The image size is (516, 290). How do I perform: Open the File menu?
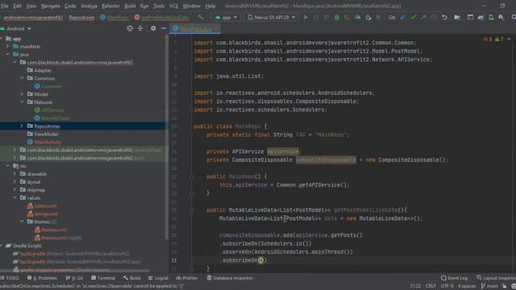(x=5, y=6)
